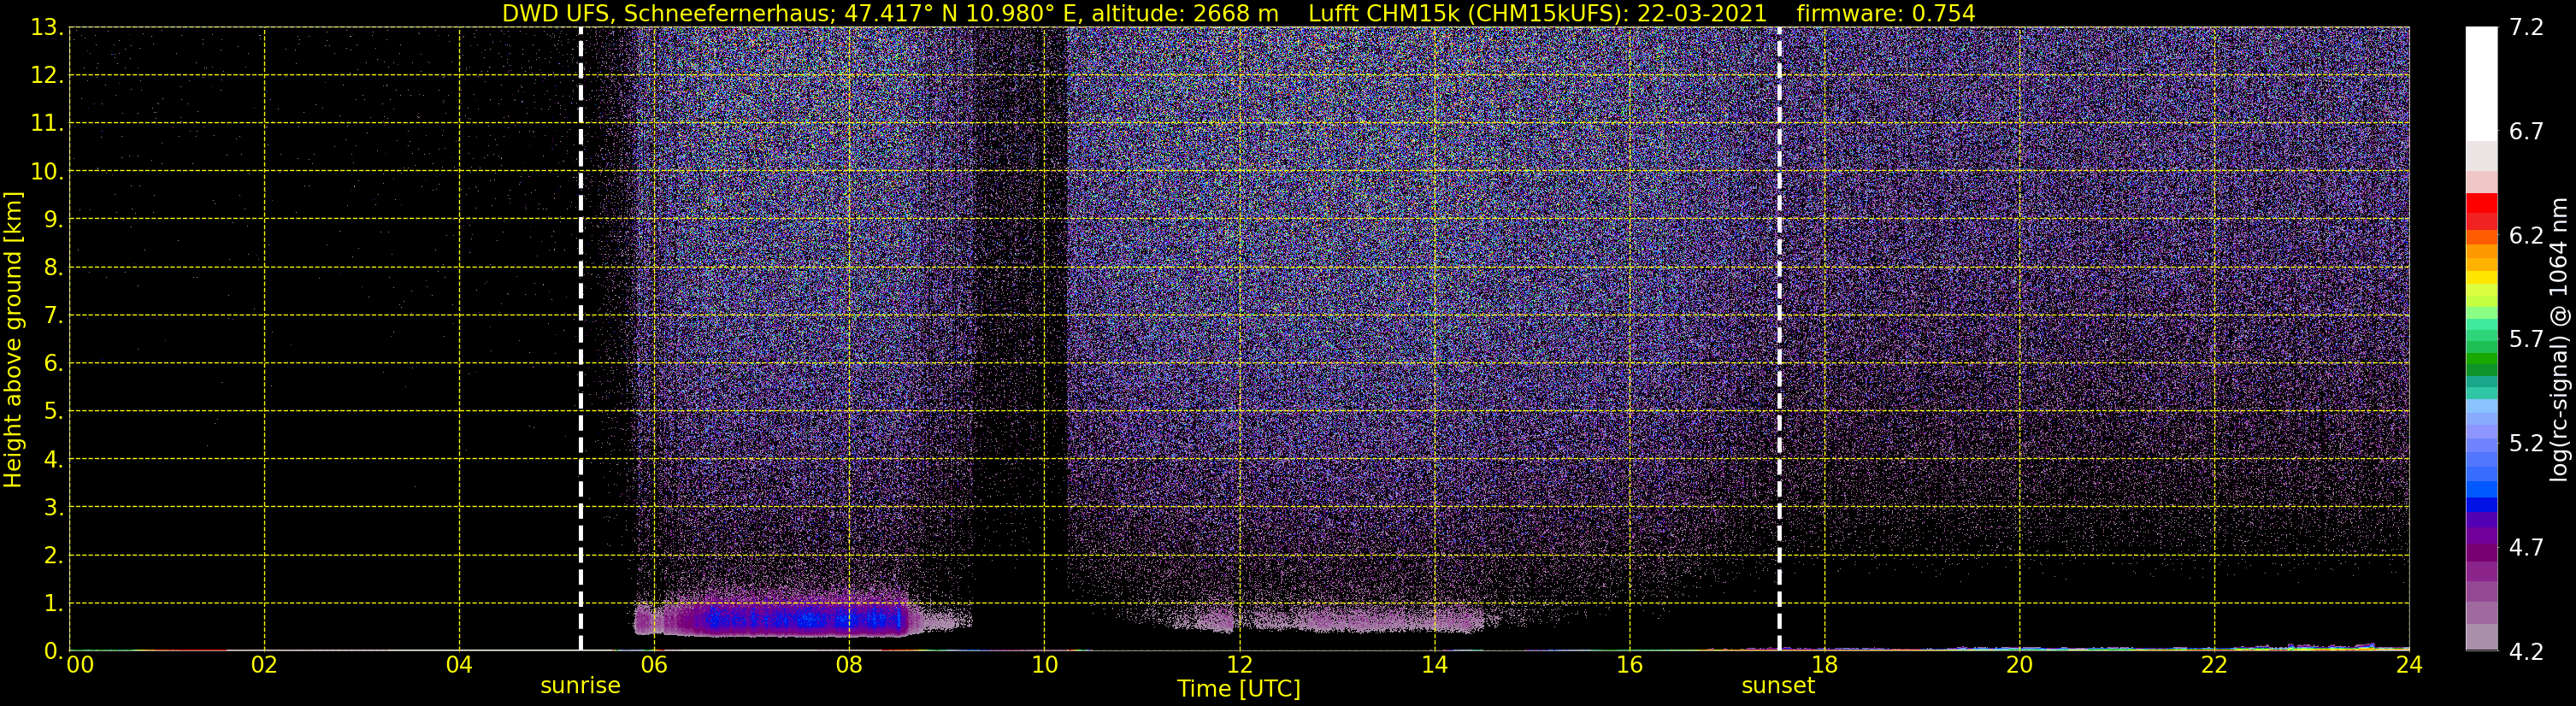Click time axis tick '06'

(x=654, y=665)
